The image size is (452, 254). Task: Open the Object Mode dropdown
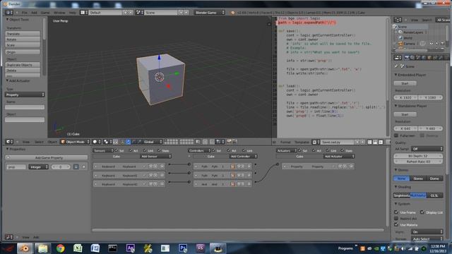coord(75,142)
